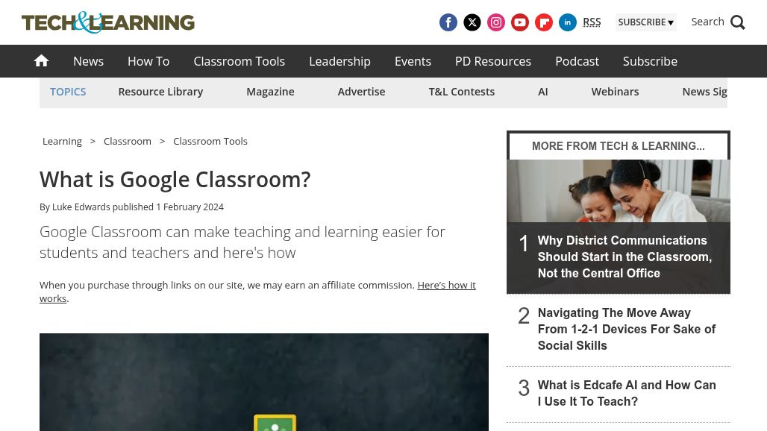Click the TOPICS label
Image resolution: width=767 pixels, height=431 pixels.
pos(68,92)
